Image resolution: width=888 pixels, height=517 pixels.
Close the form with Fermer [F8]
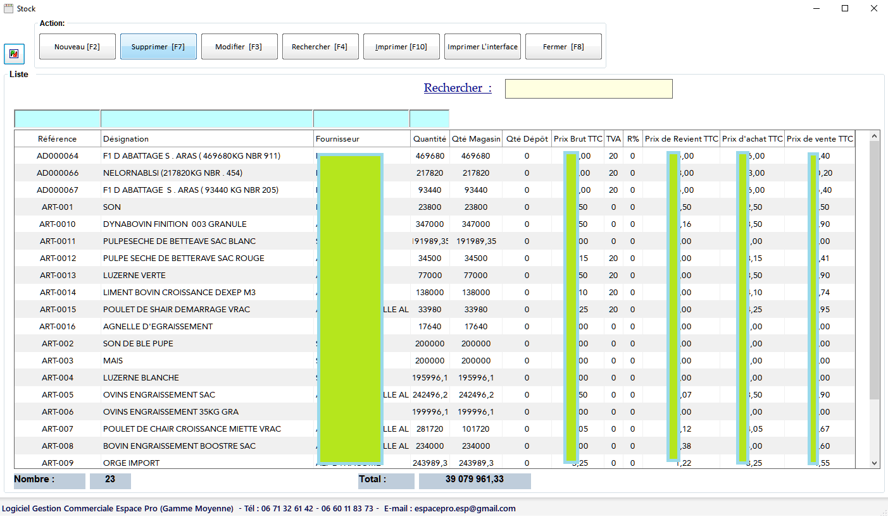pos(563,47)
